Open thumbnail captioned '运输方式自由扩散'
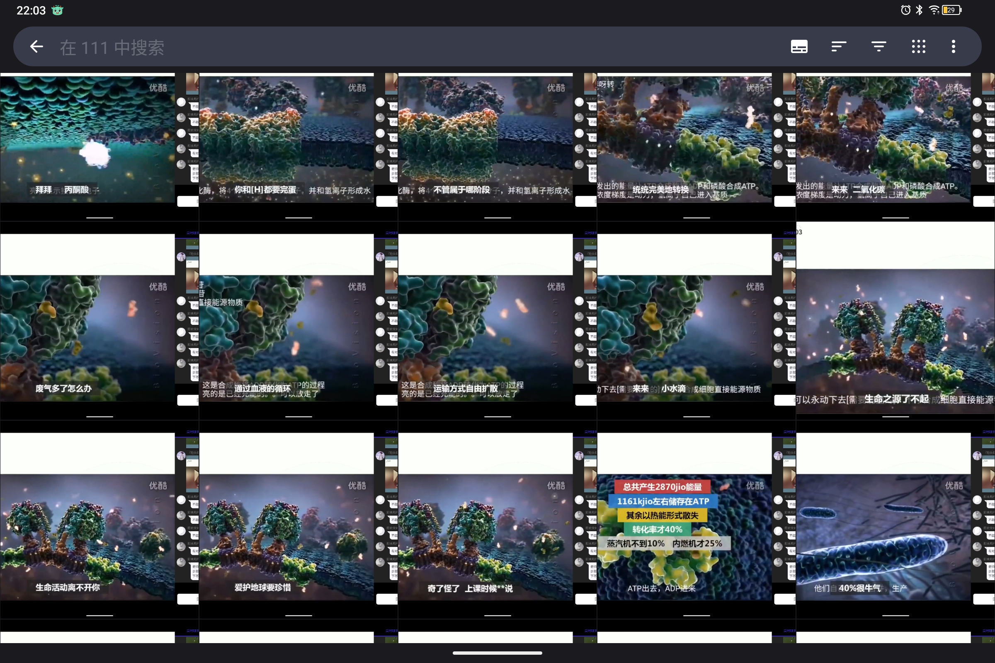The width and height of the screenshot is (995, 663). click(x=498, y=321)
